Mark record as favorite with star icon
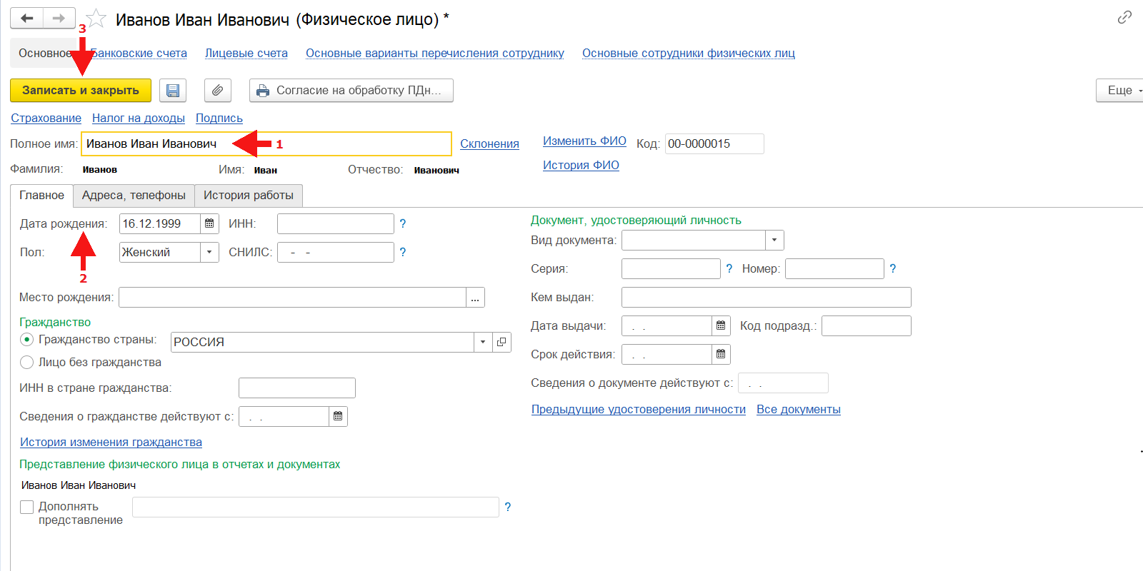 pos(96,19)
